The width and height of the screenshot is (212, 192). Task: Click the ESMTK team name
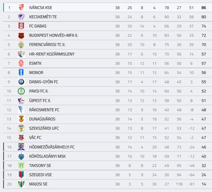35,63
